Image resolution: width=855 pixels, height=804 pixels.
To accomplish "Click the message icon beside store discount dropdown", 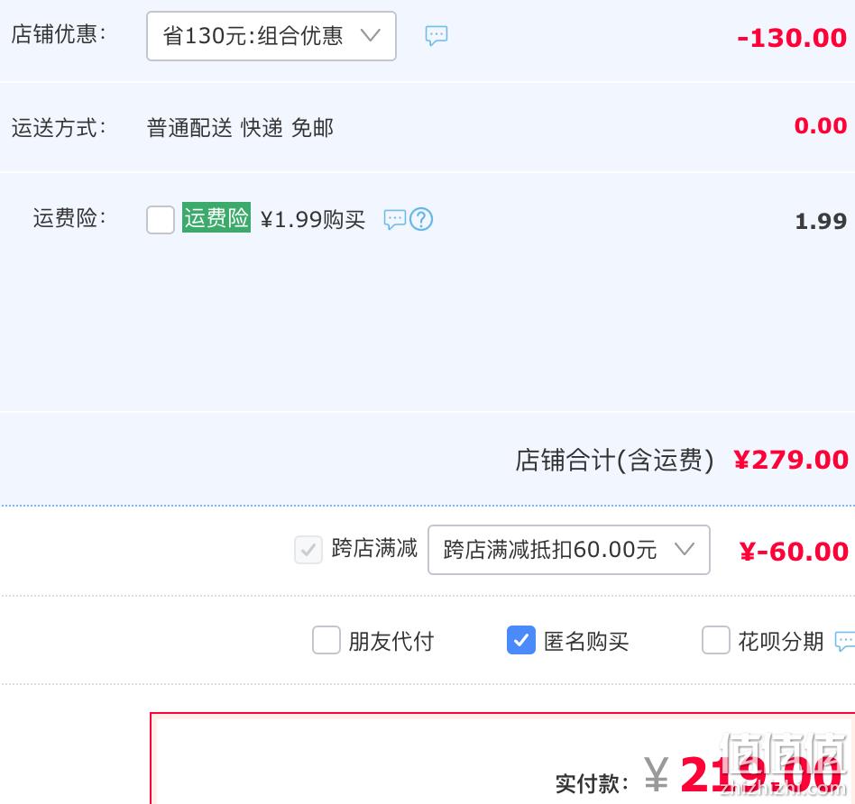I will pos(437,35).
